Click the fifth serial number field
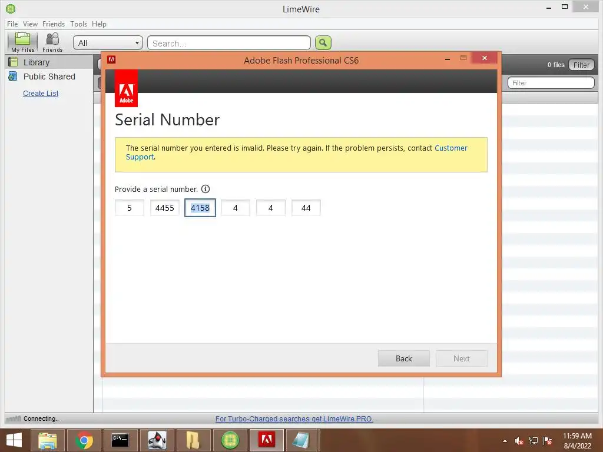603x452 pixels. pyautogui.click(x=271, y=208)
